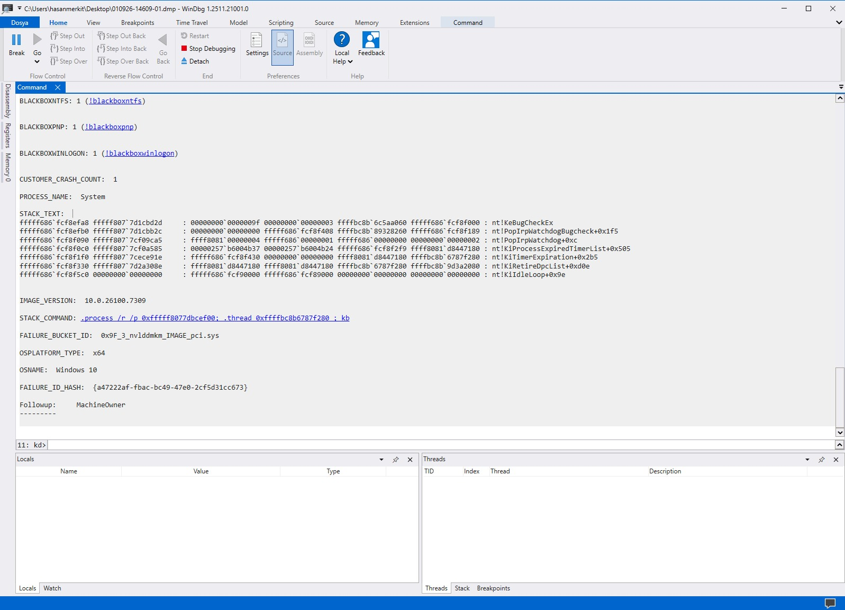
Task: Open the Registers side panel
Action: (x=8, y=135)
